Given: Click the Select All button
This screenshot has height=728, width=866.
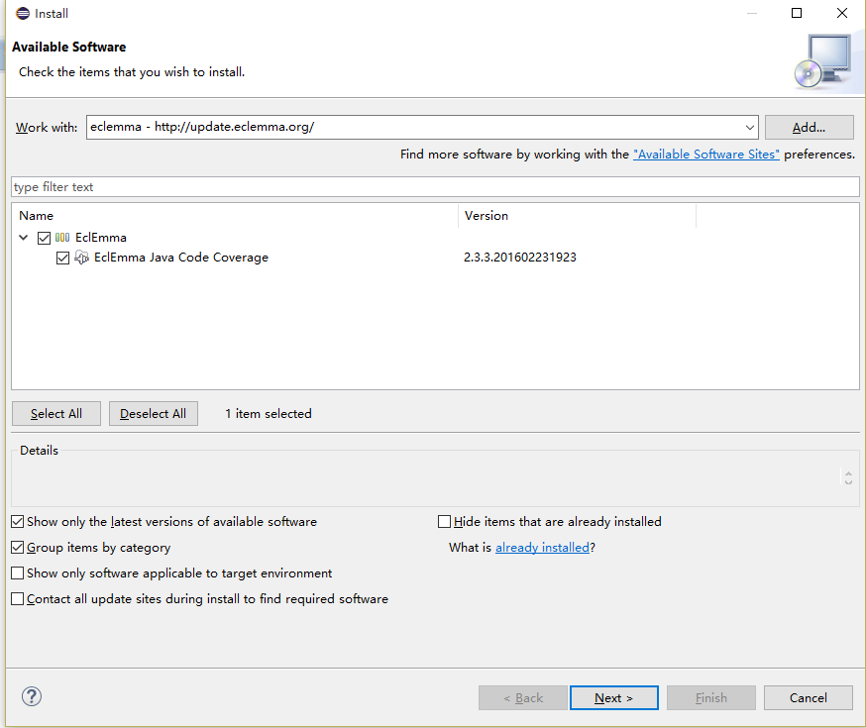Looking at the screenshot, I should point(56,414).
